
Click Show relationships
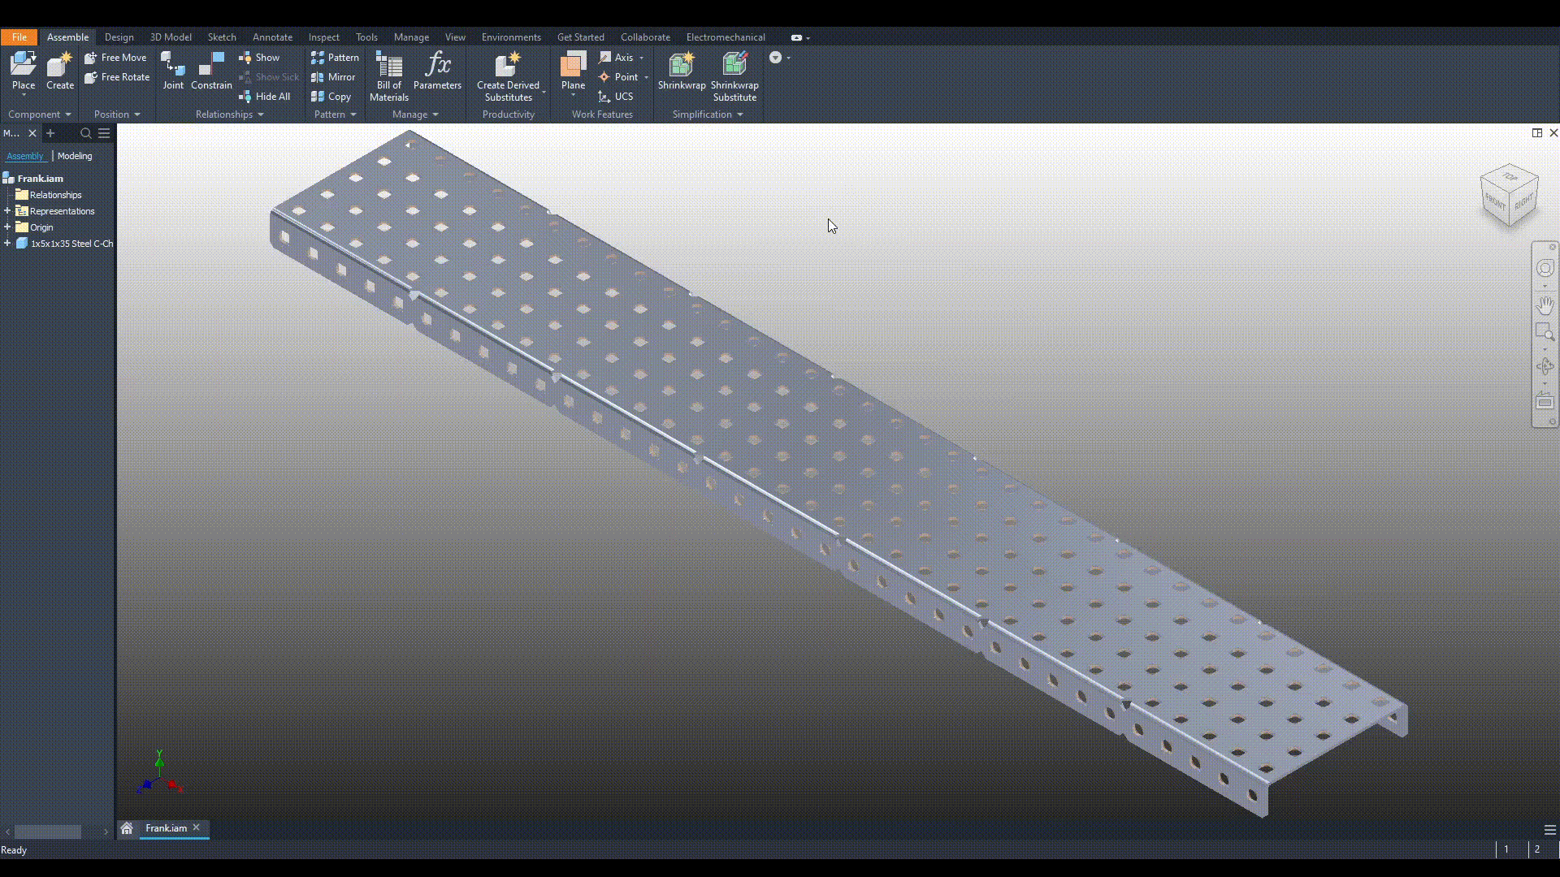point(259,58)
